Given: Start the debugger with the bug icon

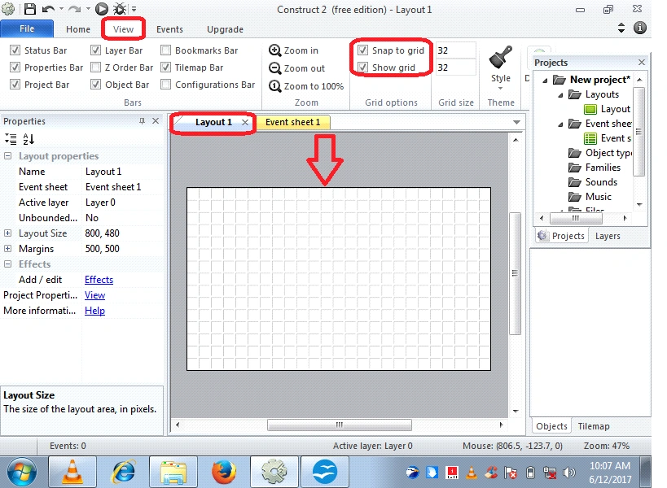Looking at the screenshot, I should click(120, 8).
